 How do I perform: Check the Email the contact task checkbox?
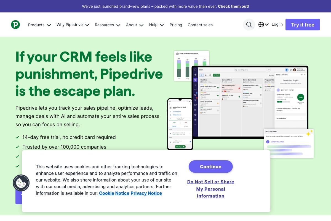pyautogui.click(x=190, y=141)
